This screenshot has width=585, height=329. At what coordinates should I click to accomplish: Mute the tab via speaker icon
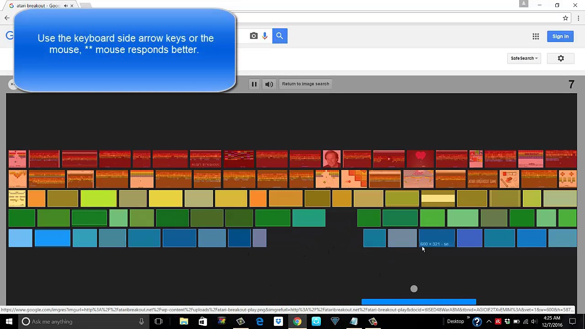[x=66, y=5]
